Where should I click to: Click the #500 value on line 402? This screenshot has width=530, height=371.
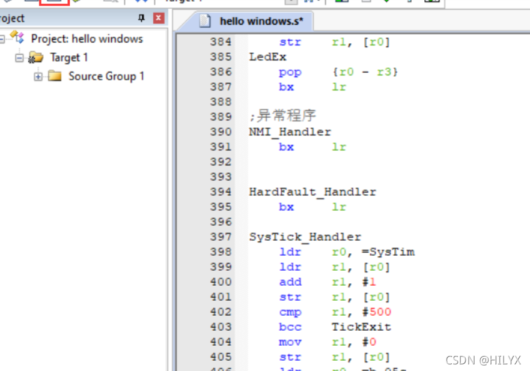pos(377,312)
